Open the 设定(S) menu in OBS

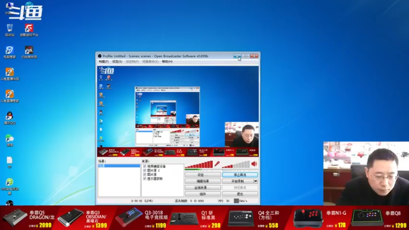(x=117, y=61)
